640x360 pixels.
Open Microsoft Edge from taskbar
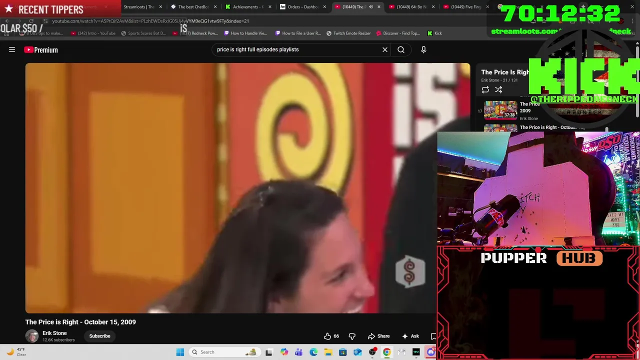click(313, 352)
